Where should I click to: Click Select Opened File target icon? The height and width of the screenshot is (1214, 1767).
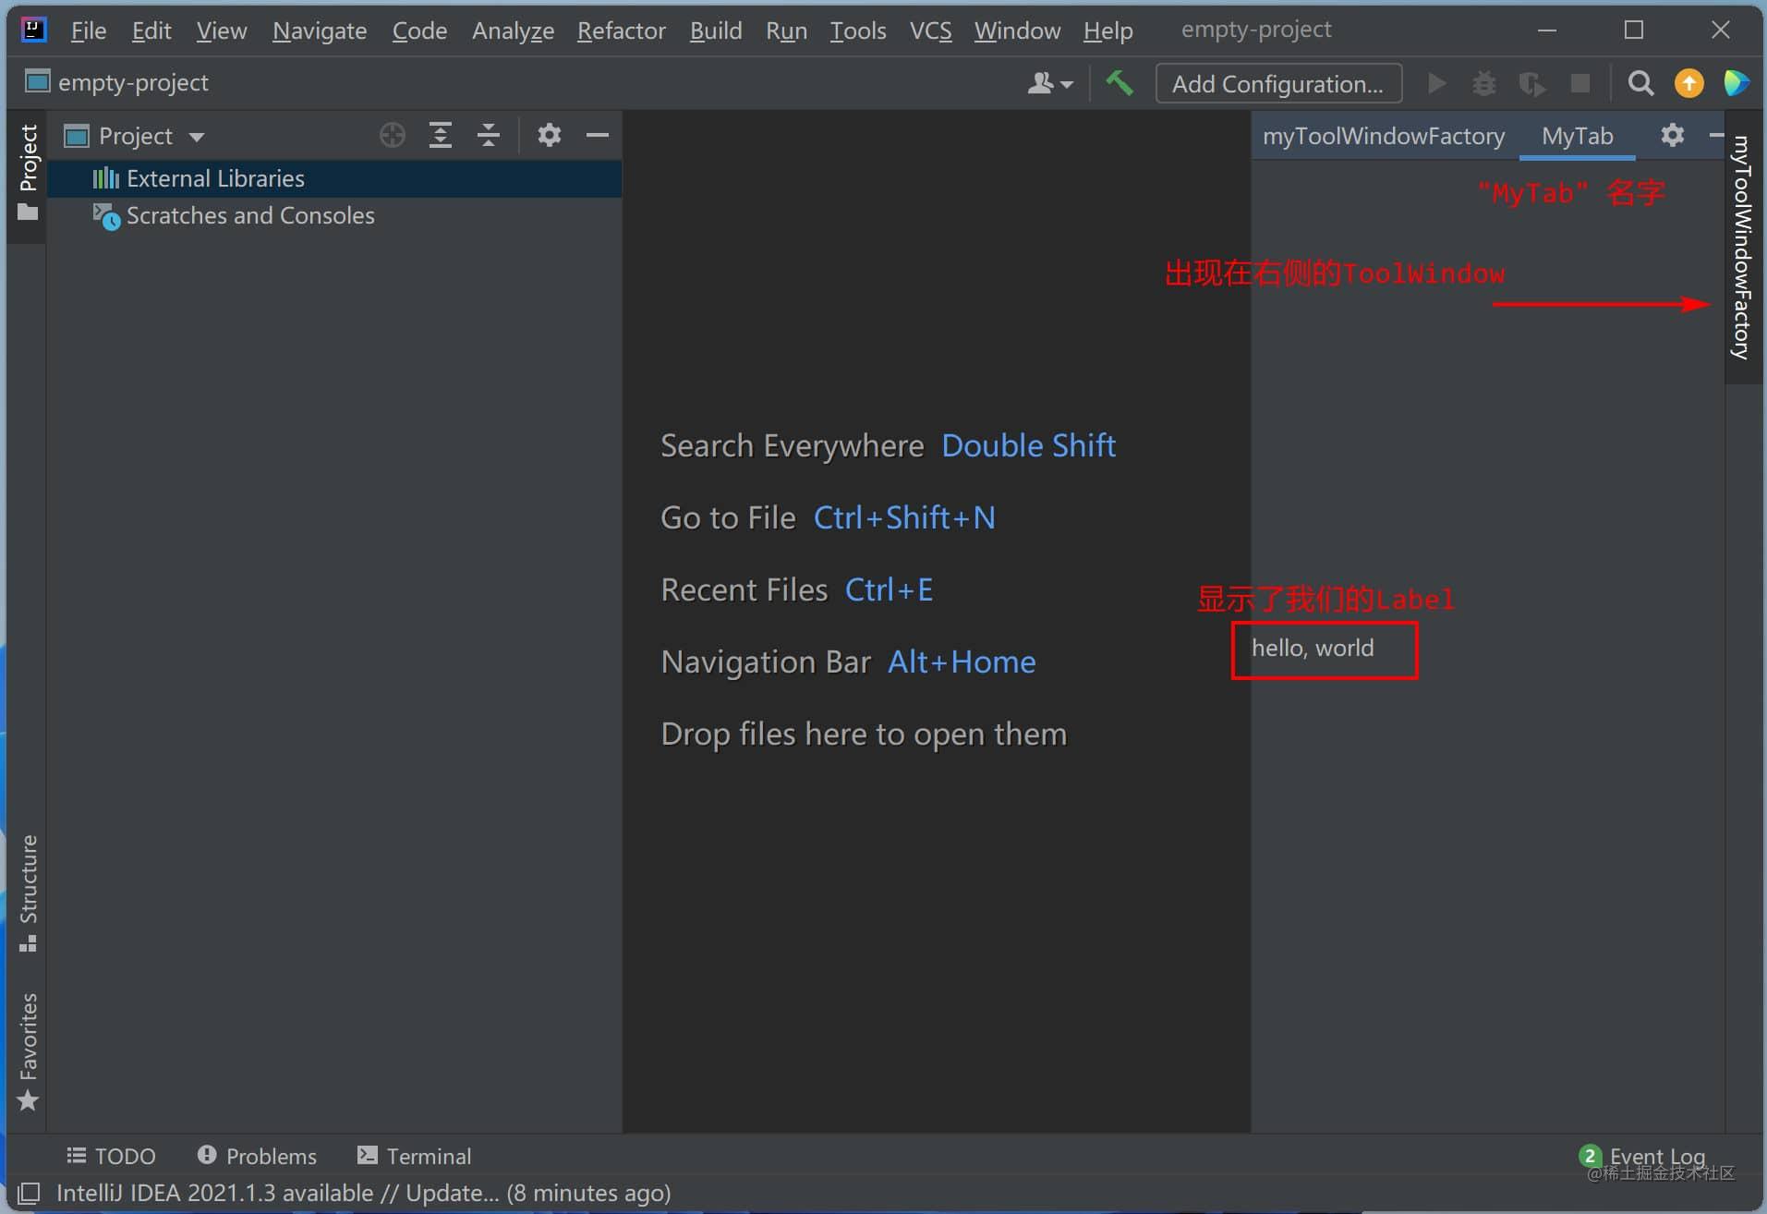coord(393,136)
